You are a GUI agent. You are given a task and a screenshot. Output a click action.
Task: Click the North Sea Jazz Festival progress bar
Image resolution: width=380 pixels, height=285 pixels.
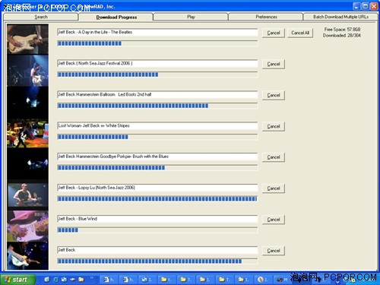(157, 74)
